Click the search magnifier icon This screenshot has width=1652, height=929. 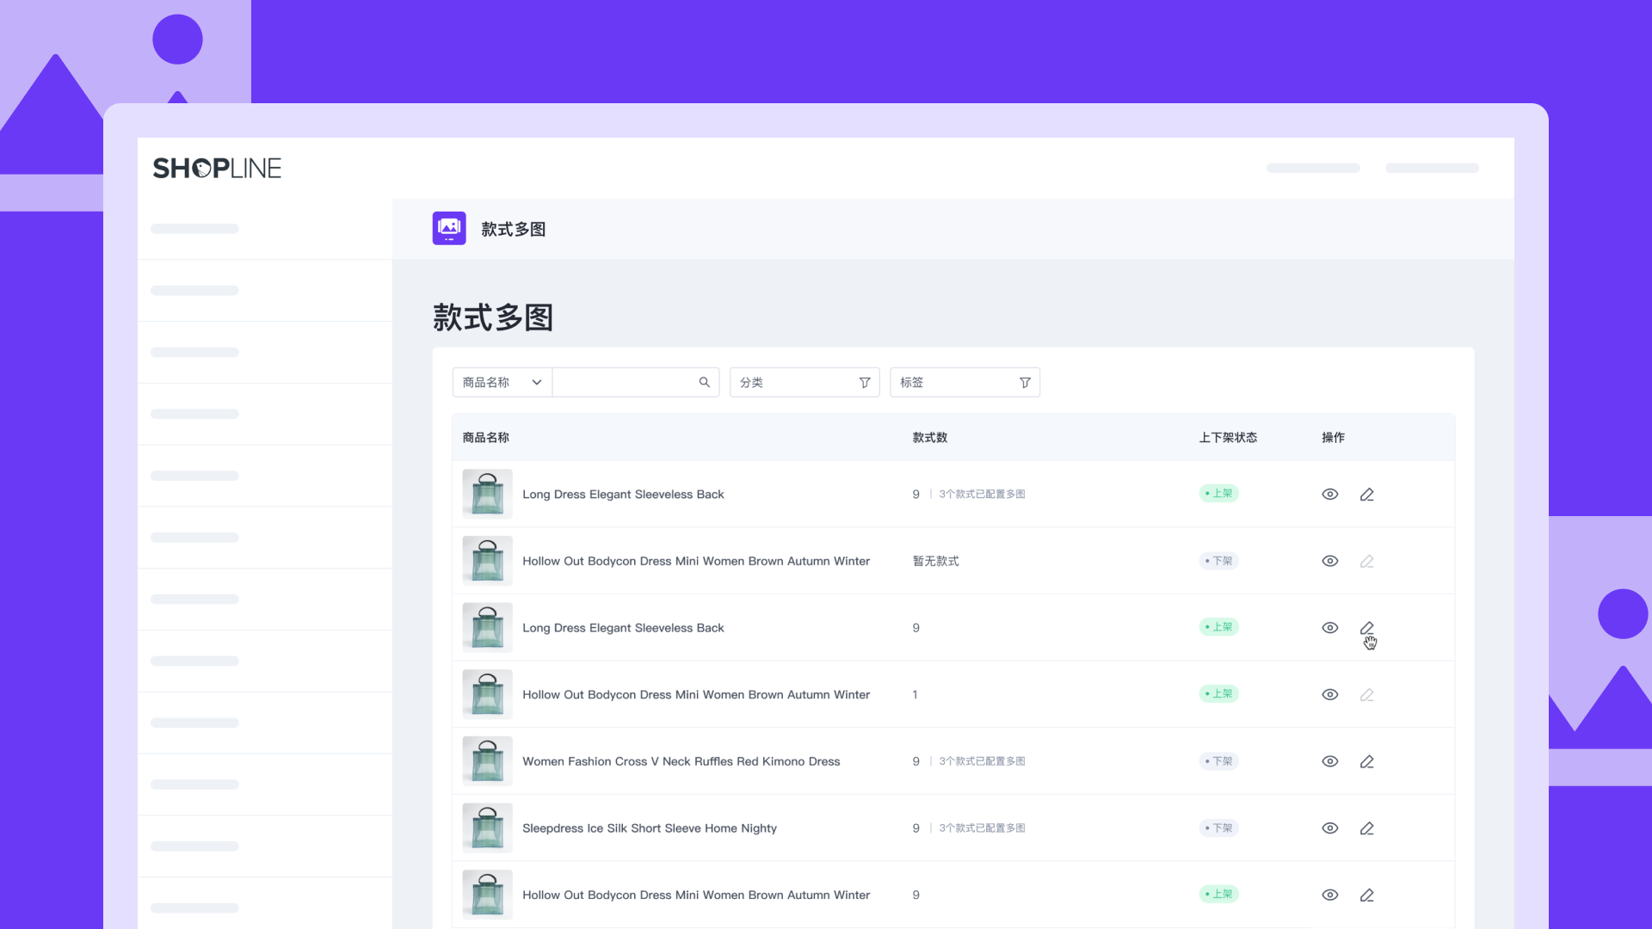[704, 382]
